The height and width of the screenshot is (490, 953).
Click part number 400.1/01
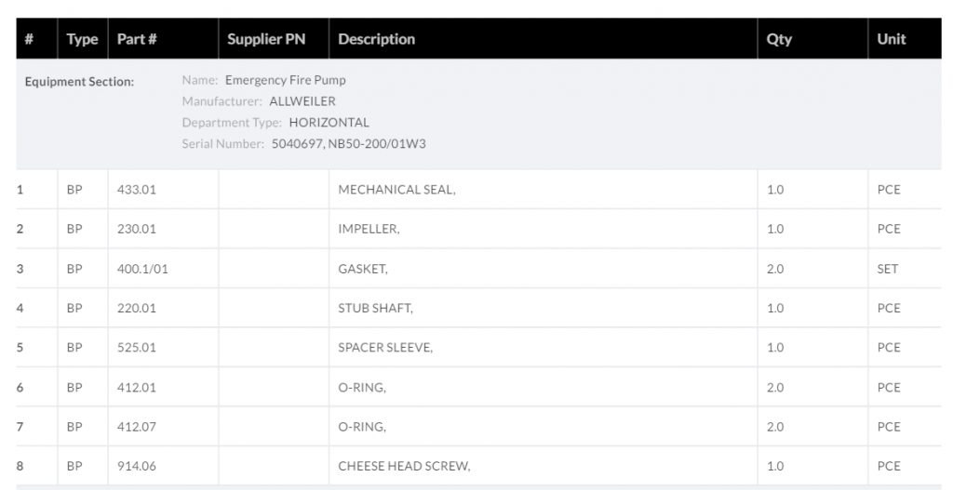pyautogui.click(x=142, y=269)
